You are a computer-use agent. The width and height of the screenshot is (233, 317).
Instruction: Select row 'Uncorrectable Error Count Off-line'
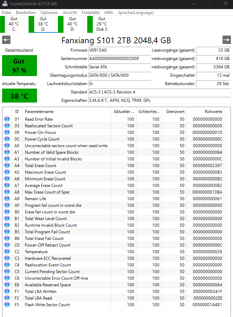point(114,278)
